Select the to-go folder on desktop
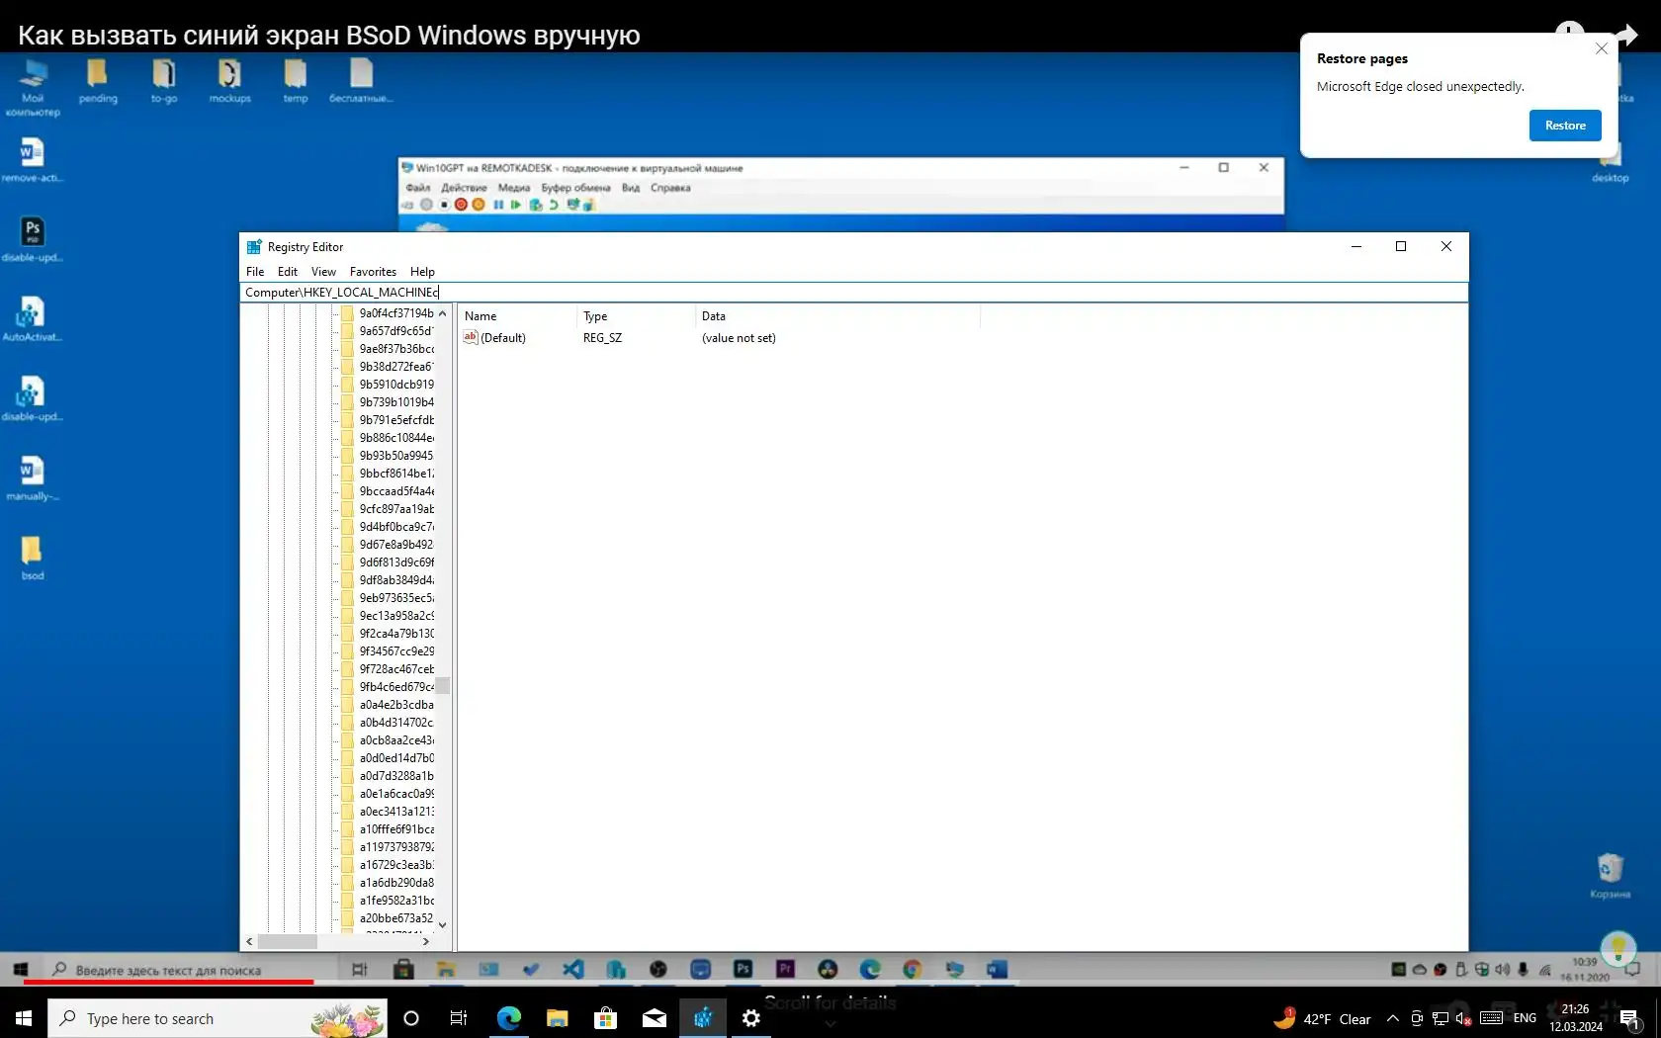 click(x=164, y=81)
